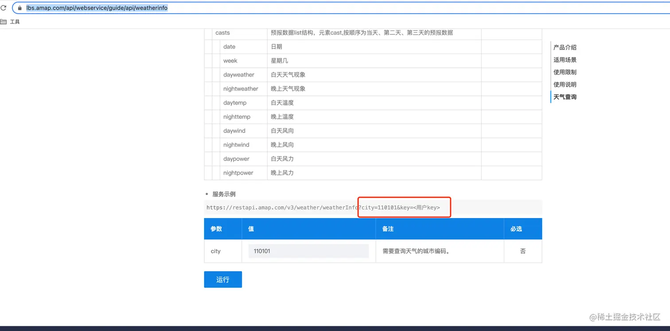Click the 备注 column header

(x=440, y=229)
